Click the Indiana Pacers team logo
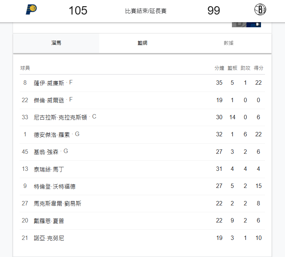The height and width of the screenshot is (257, 285). 31,9
